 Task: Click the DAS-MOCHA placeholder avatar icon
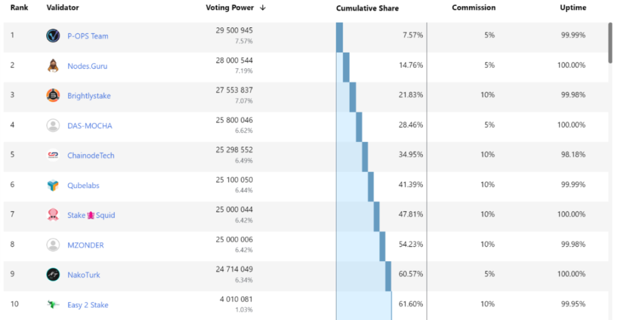coord(53,125)
